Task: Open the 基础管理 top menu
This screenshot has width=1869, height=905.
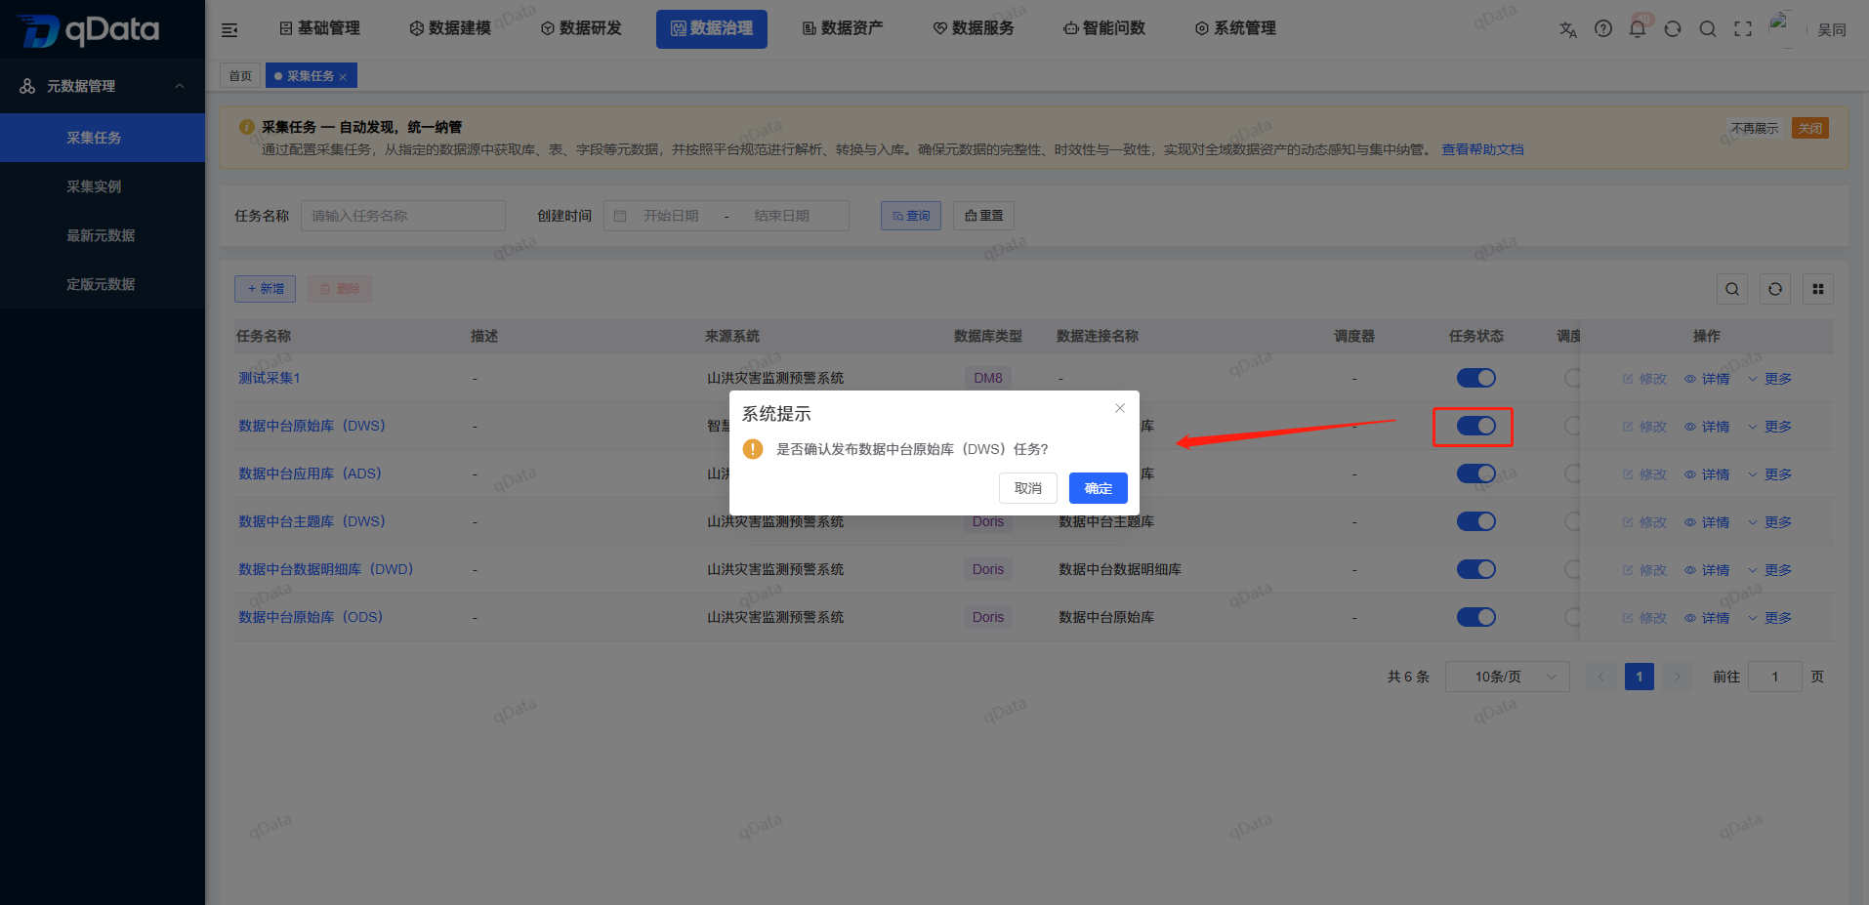Action: [320, 28]
